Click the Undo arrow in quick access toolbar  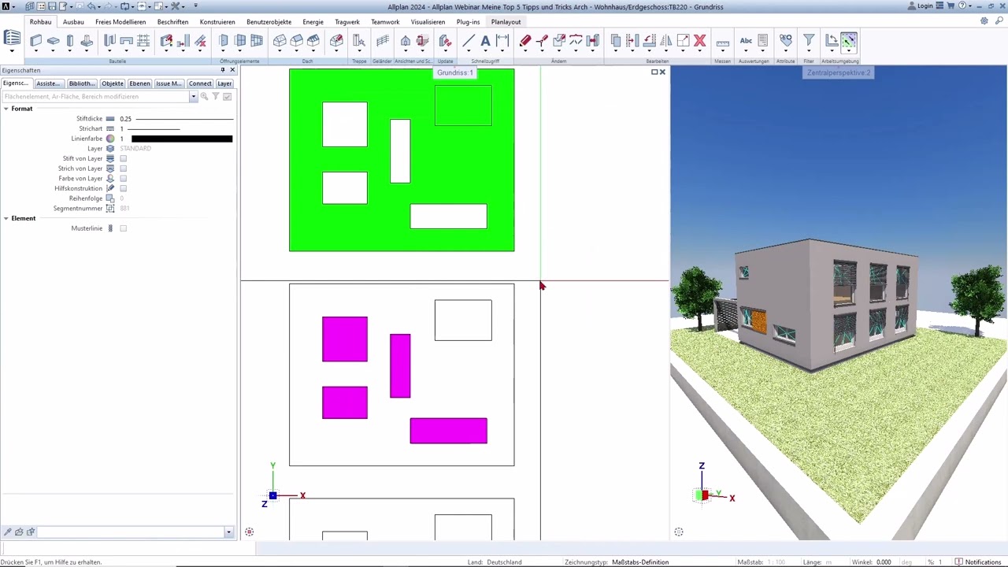click(91, 6)
